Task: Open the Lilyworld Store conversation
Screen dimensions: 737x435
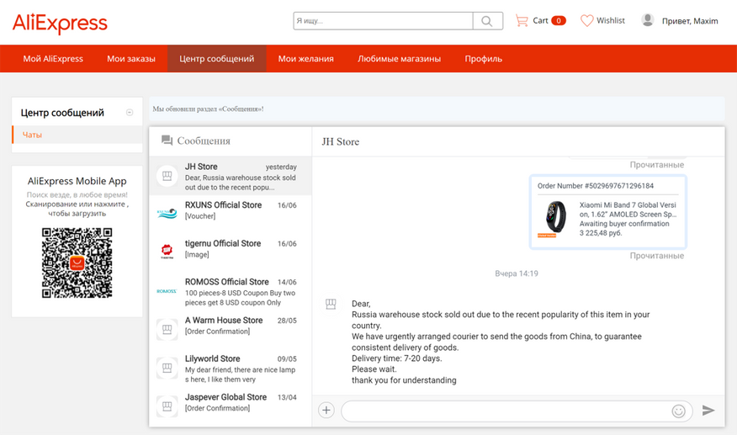Action: pos(231,369)
